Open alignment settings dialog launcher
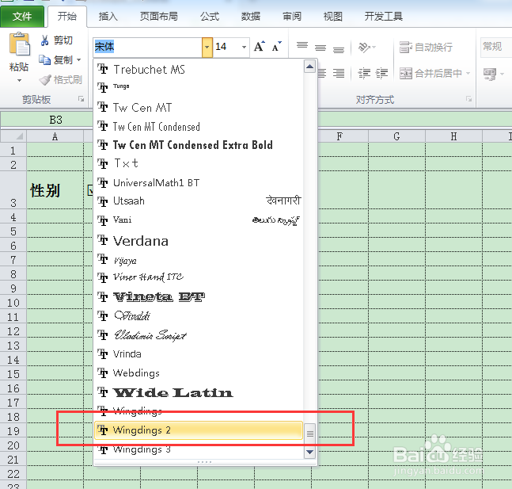 pyautogui.click(x=469, y=99)
